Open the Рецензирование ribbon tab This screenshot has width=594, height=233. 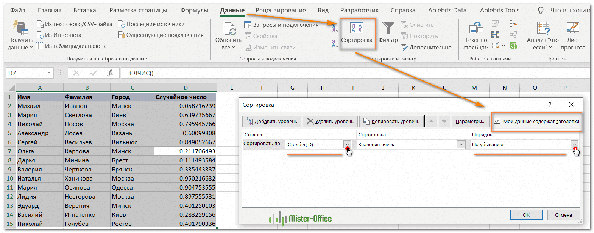click(280, 11)
